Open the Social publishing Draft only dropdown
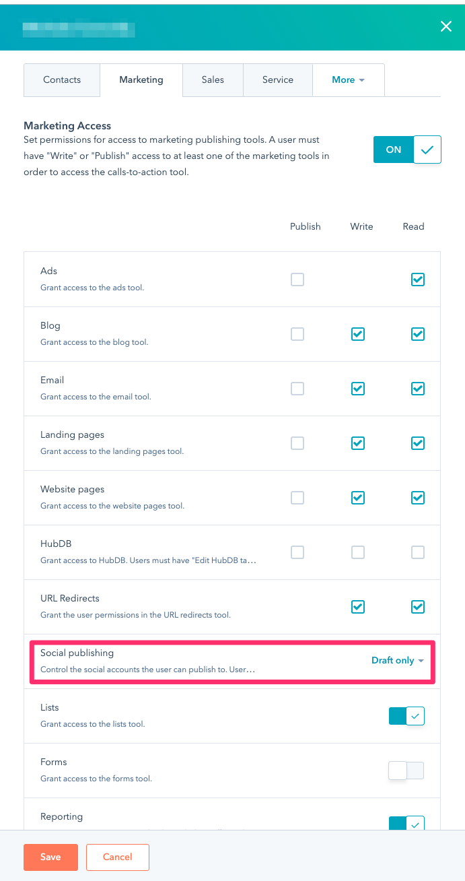This screenshot has width=465, height=881. click(397, 661)
